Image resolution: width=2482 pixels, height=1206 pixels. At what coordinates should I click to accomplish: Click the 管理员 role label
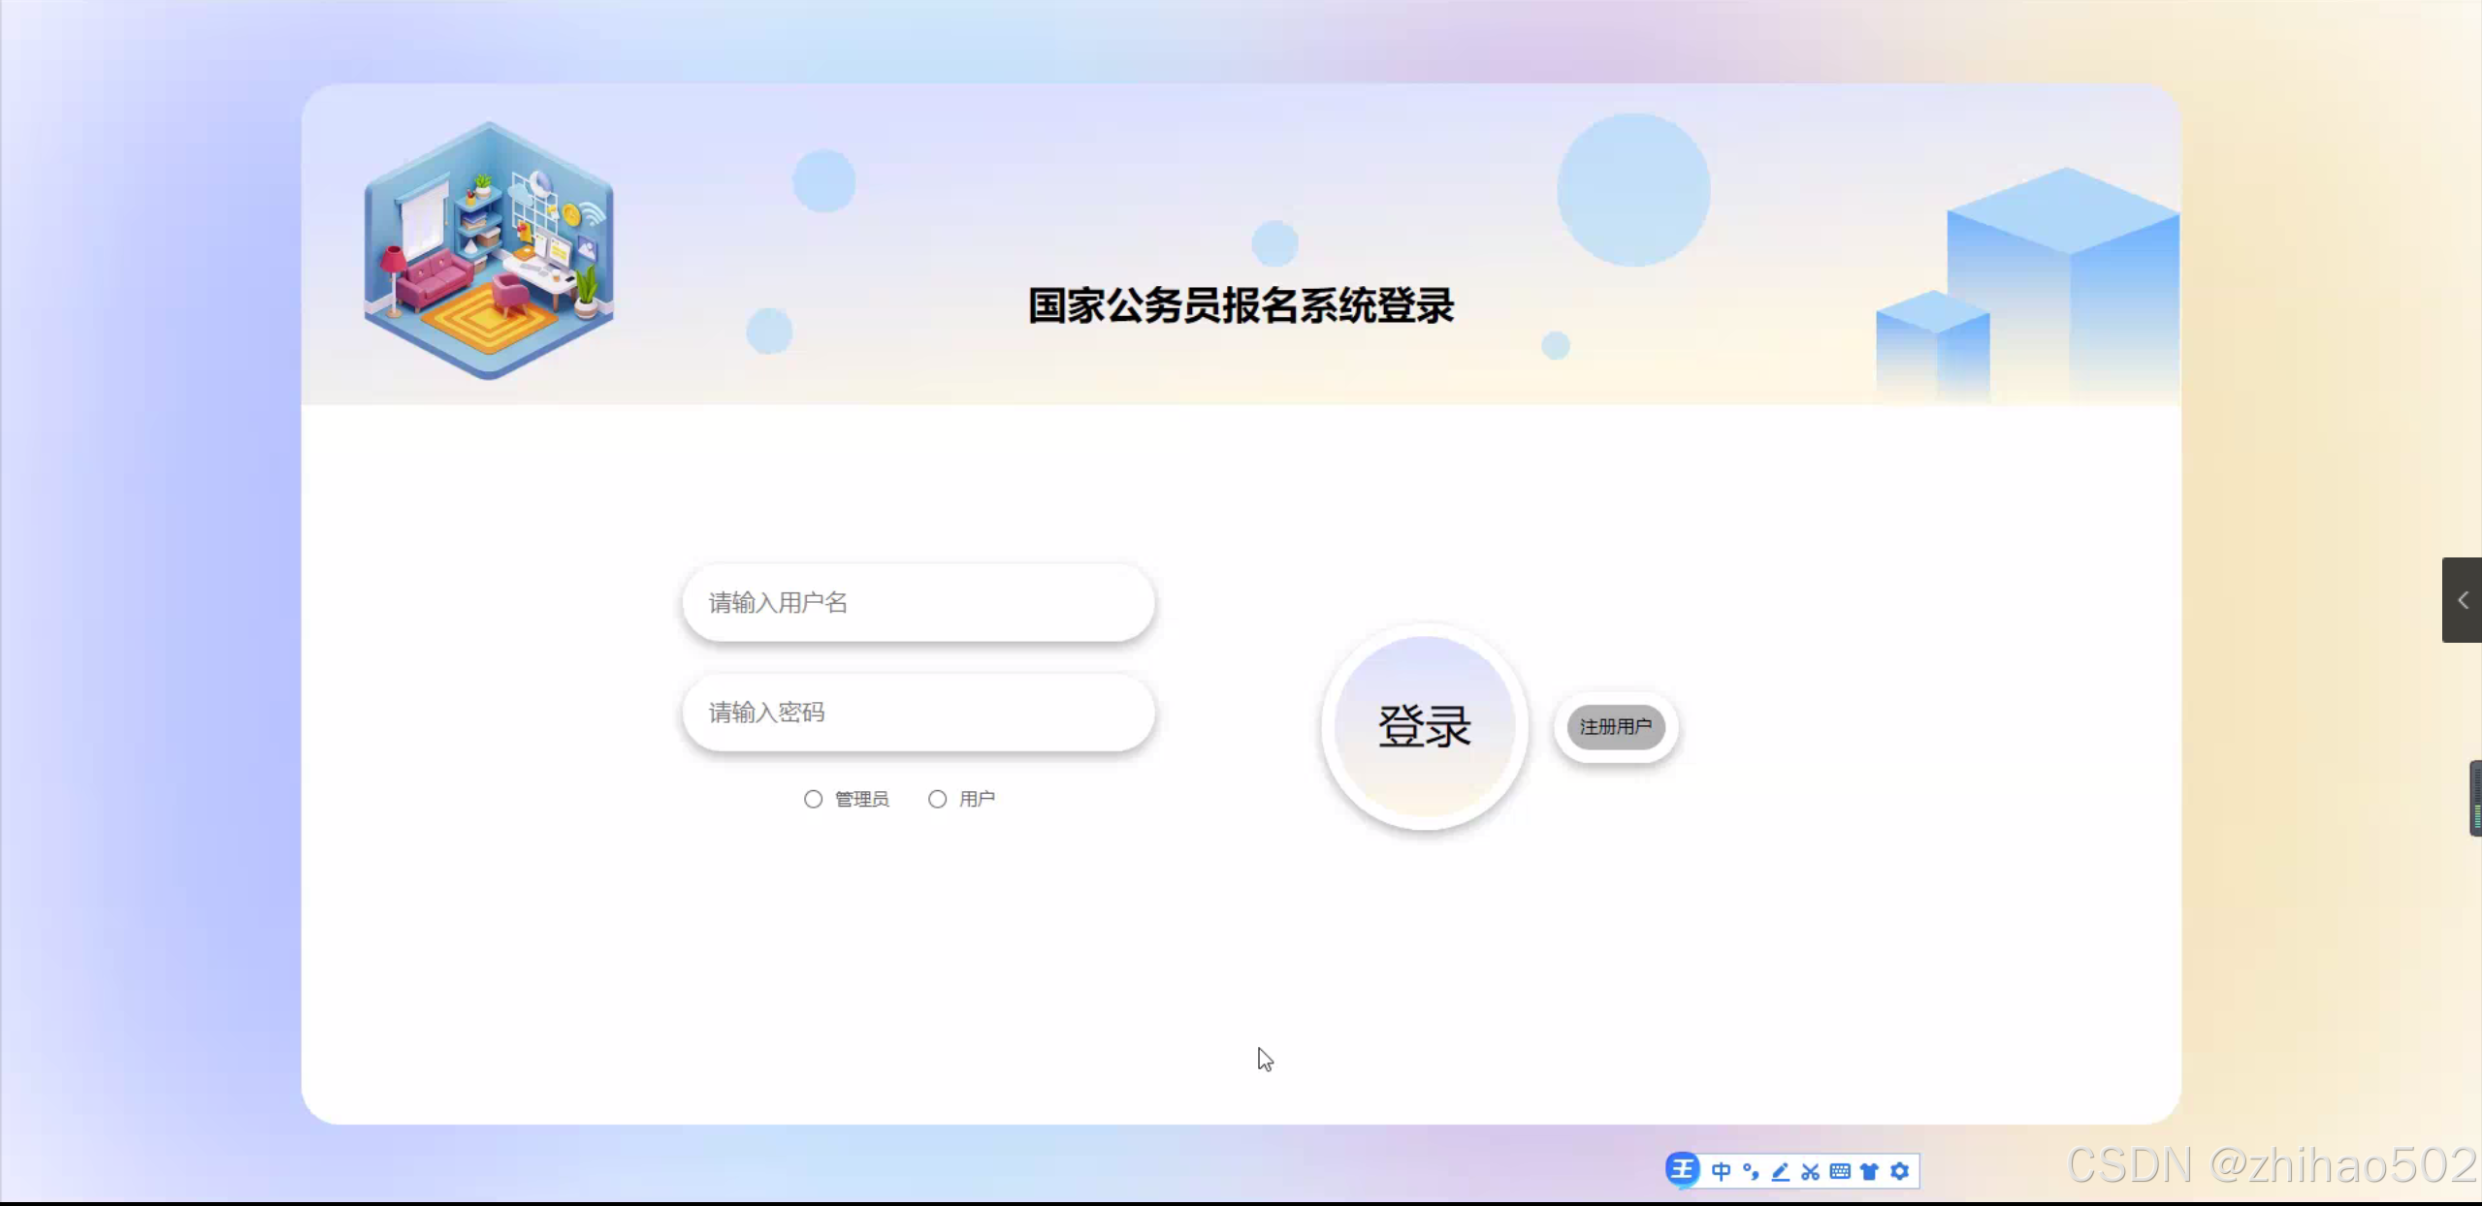861,799
